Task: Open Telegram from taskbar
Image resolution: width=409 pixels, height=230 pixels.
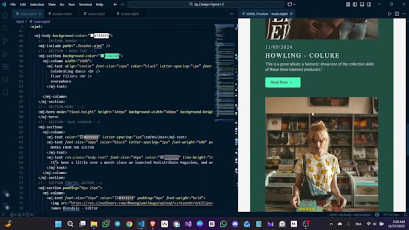Action: (x=117, y=224)
